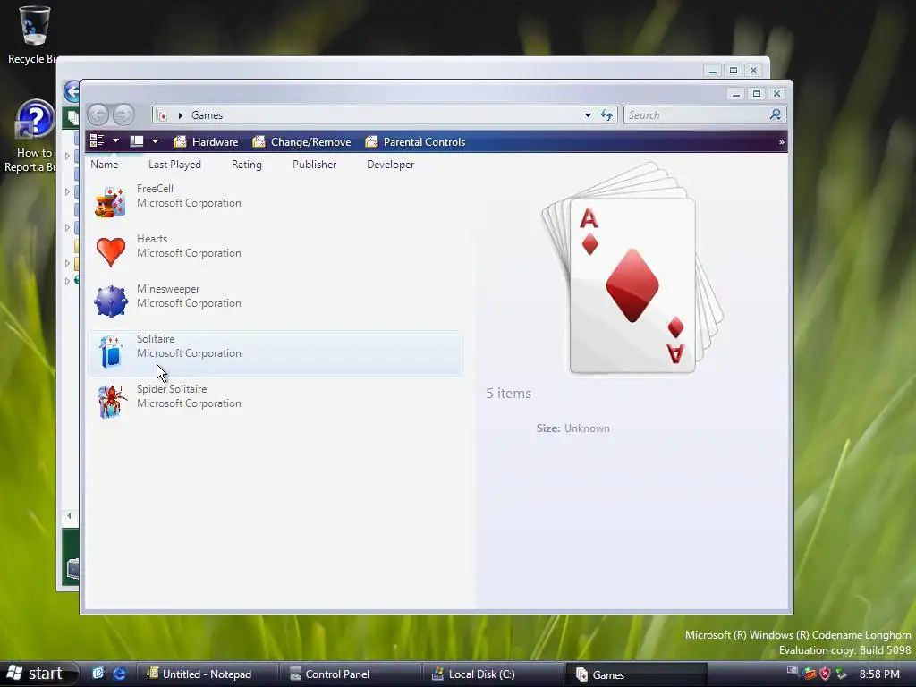Select the Minesweeper mine icon
The height and width of the screenshot is (687, 916).
pos(110,301)
